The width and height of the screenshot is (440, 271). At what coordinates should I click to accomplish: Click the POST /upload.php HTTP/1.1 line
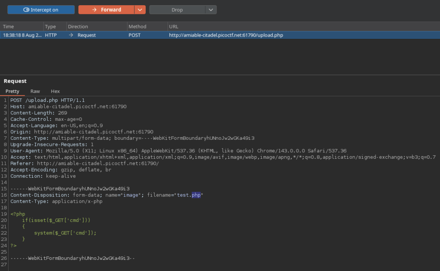pos(47,100)
